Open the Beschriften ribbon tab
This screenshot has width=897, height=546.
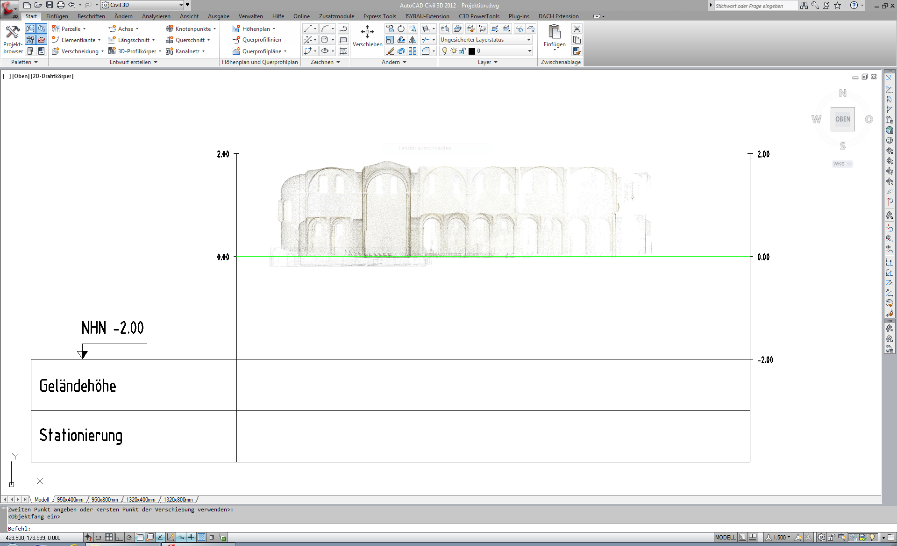click(91, 16)
